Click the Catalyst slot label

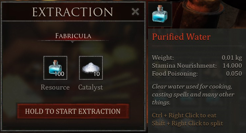coord(90,87)
